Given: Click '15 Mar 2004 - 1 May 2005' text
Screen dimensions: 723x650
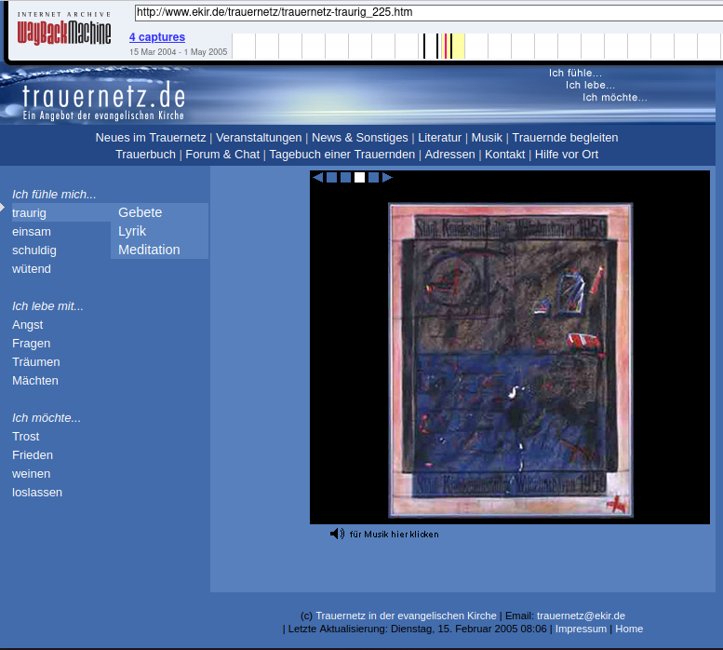Looking at the screenshot, I should click(x=178, y=51).
